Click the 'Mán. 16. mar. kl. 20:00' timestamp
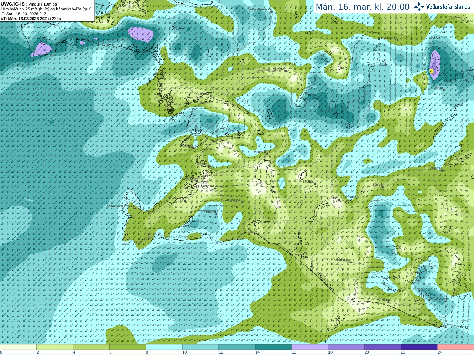Screen dimensions: 474x355 click(x=363, y=7)
